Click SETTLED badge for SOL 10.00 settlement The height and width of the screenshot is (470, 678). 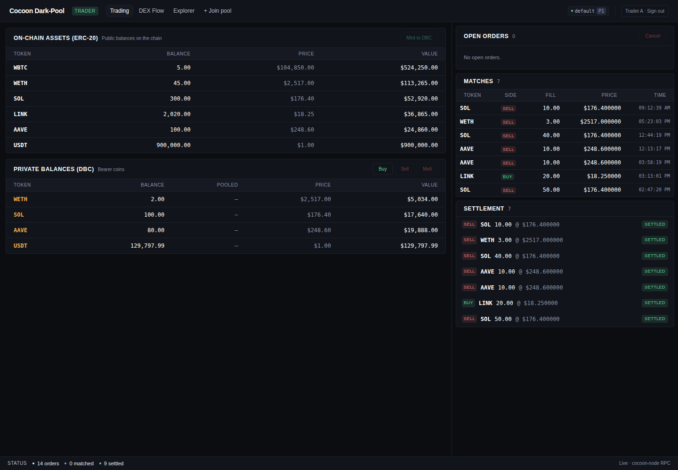click(x=654, y=224)
